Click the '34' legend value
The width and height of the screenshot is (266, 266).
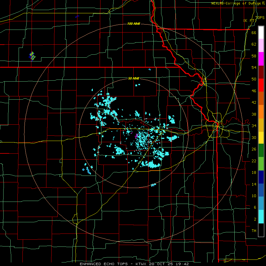254,126
